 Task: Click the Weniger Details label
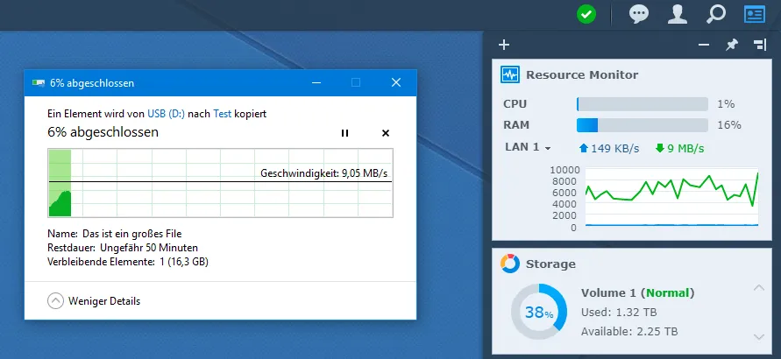[104, 301]
